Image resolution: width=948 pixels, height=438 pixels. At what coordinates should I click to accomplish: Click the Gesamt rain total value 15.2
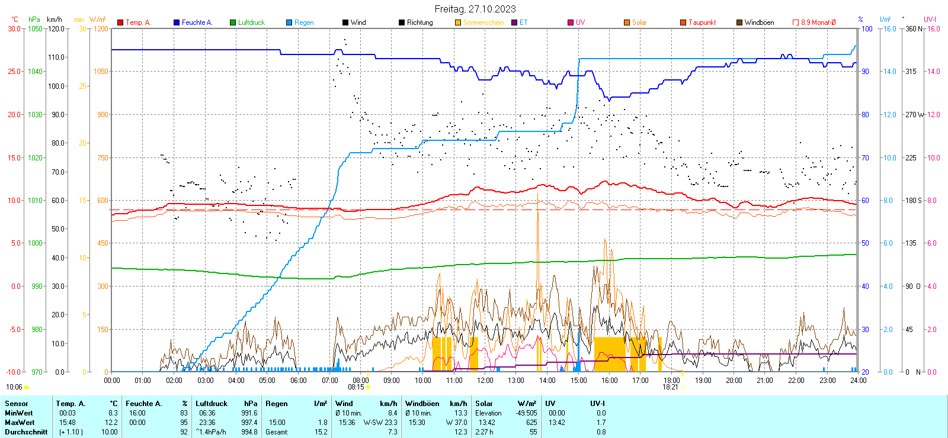coord(321,432)
